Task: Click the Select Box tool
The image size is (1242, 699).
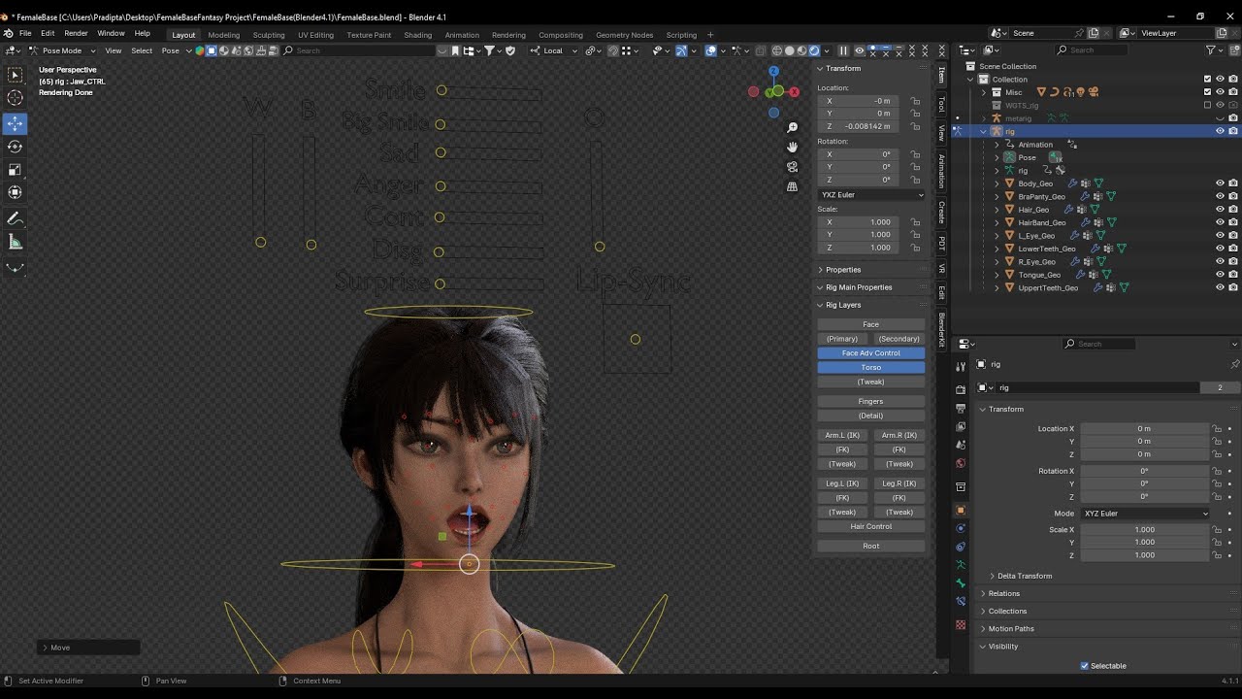Action: coord(15,75)
